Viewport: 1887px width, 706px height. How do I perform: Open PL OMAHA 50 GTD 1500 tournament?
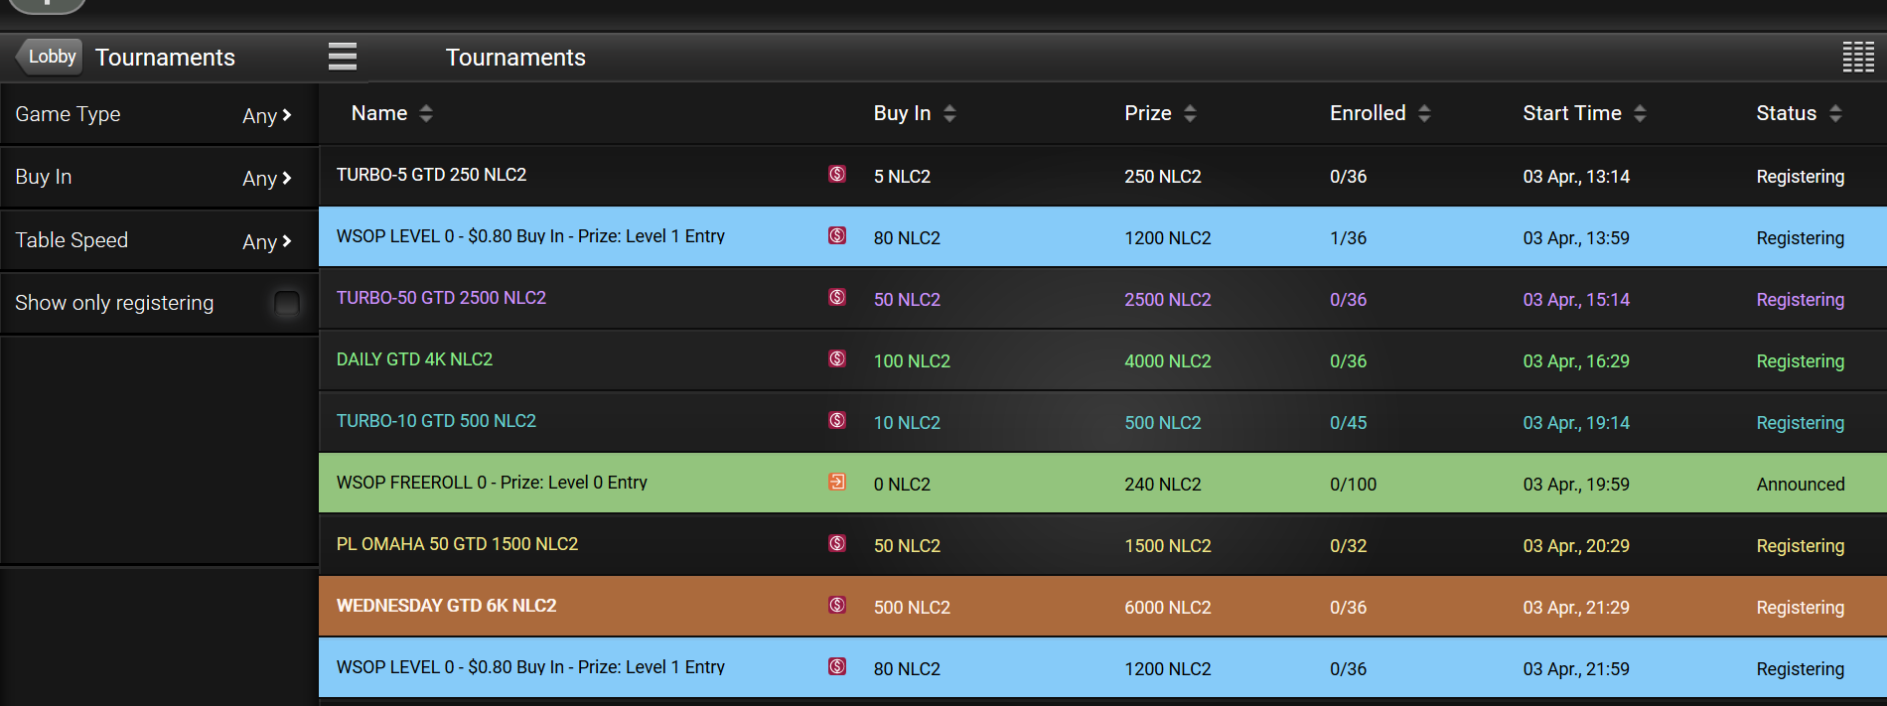tap(457, 544)
